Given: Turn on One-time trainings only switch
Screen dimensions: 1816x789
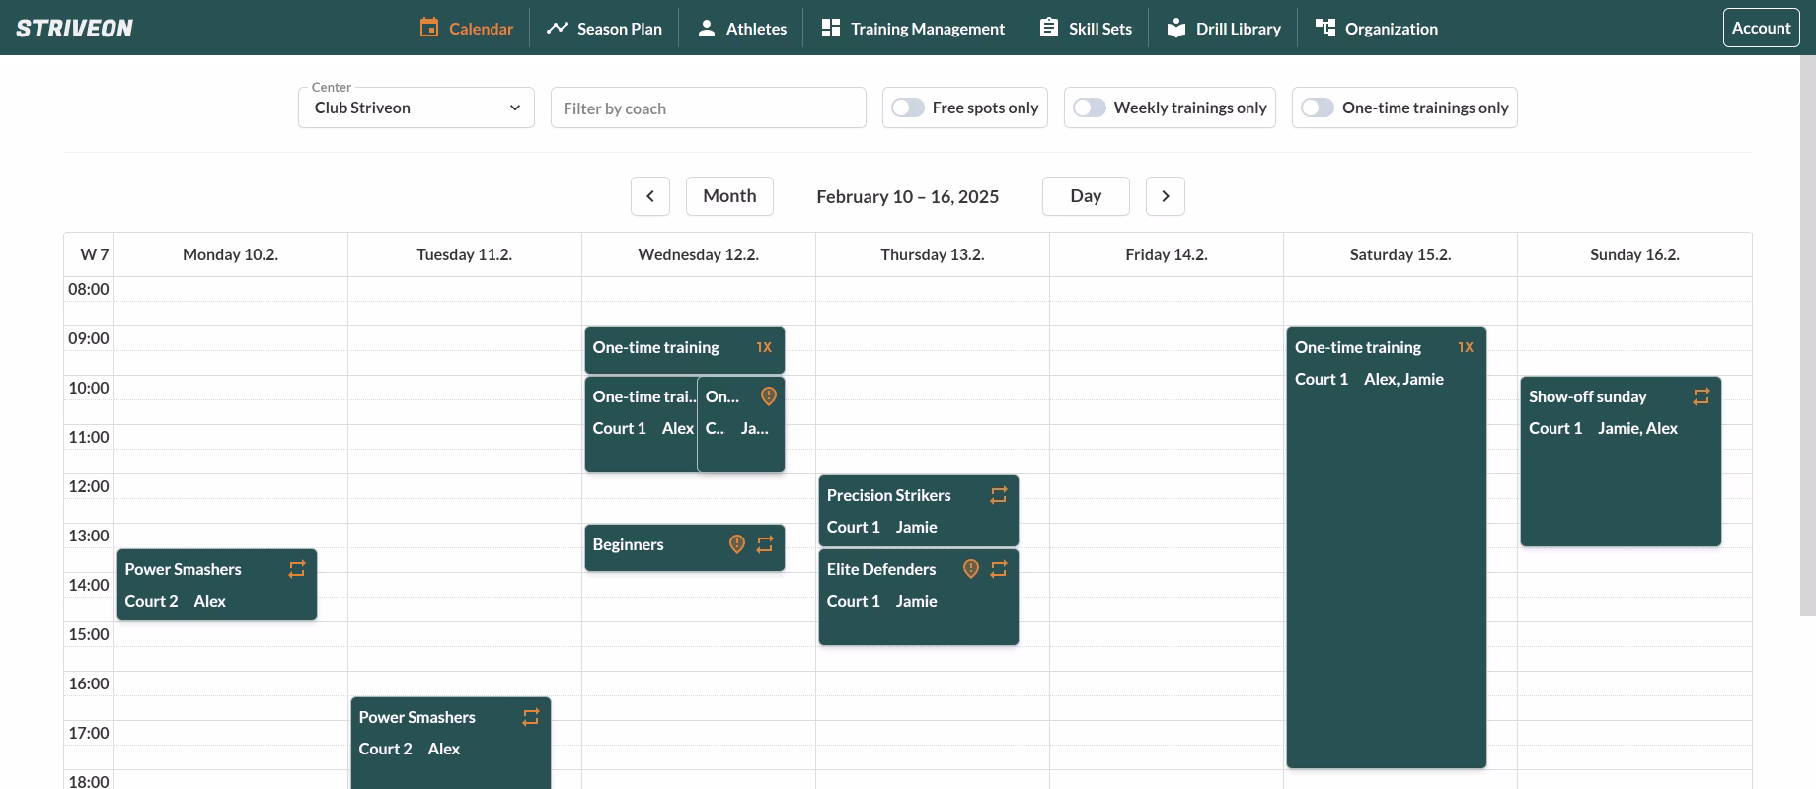Looking at the screenshot, I should pos(1318,108).
